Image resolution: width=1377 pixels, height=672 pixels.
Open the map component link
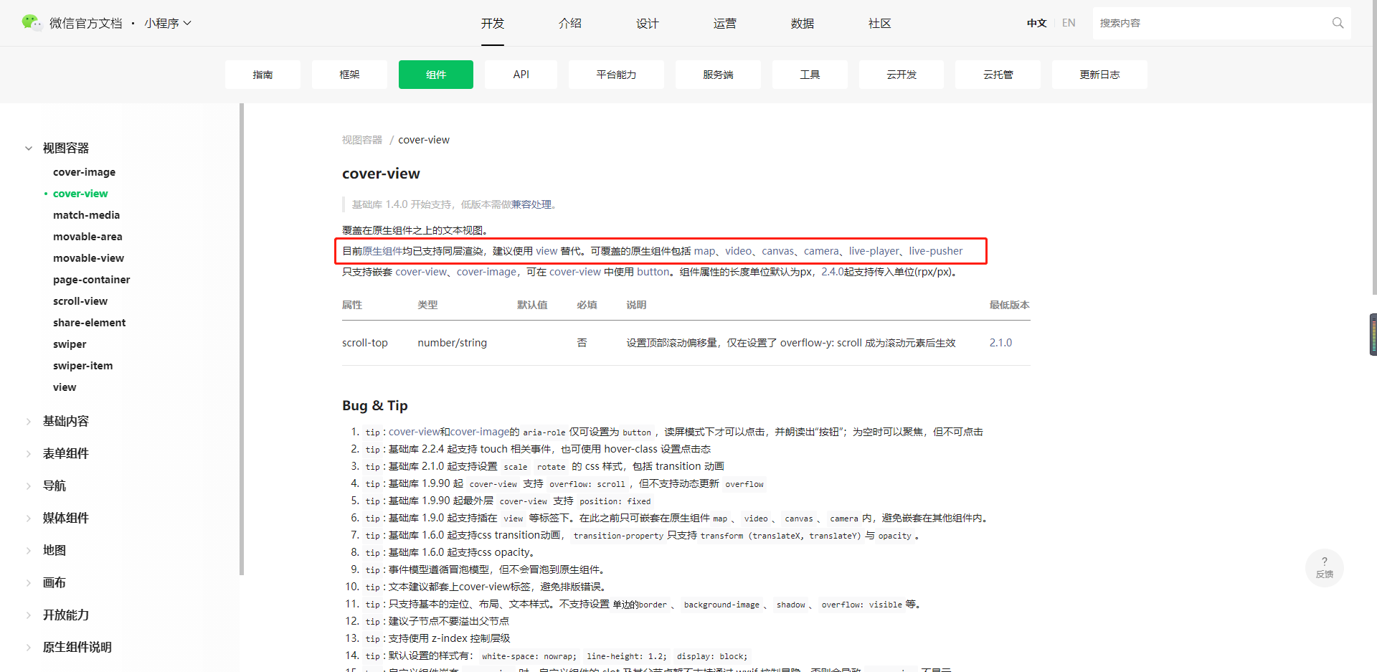[x=704, y=251]
